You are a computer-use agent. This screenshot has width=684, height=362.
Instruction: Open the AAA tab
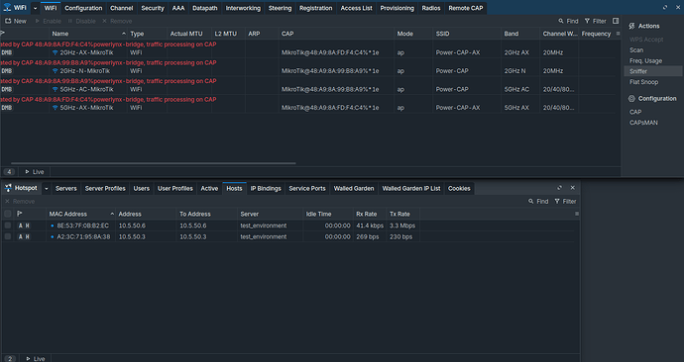178,8
